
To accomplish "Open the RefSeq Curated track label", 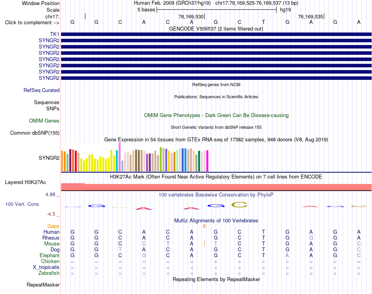I will 41,90.
